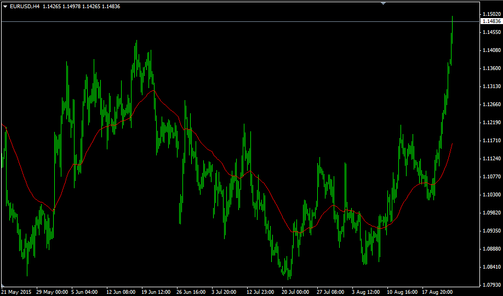The width and height of the screenshot is (503, 296).
Task: Click the 12 Jun 08:00 time label
Action: (x=121, y=292)
